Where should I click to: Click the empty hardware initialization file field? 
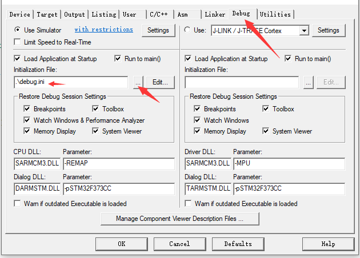tap(242, 82)
